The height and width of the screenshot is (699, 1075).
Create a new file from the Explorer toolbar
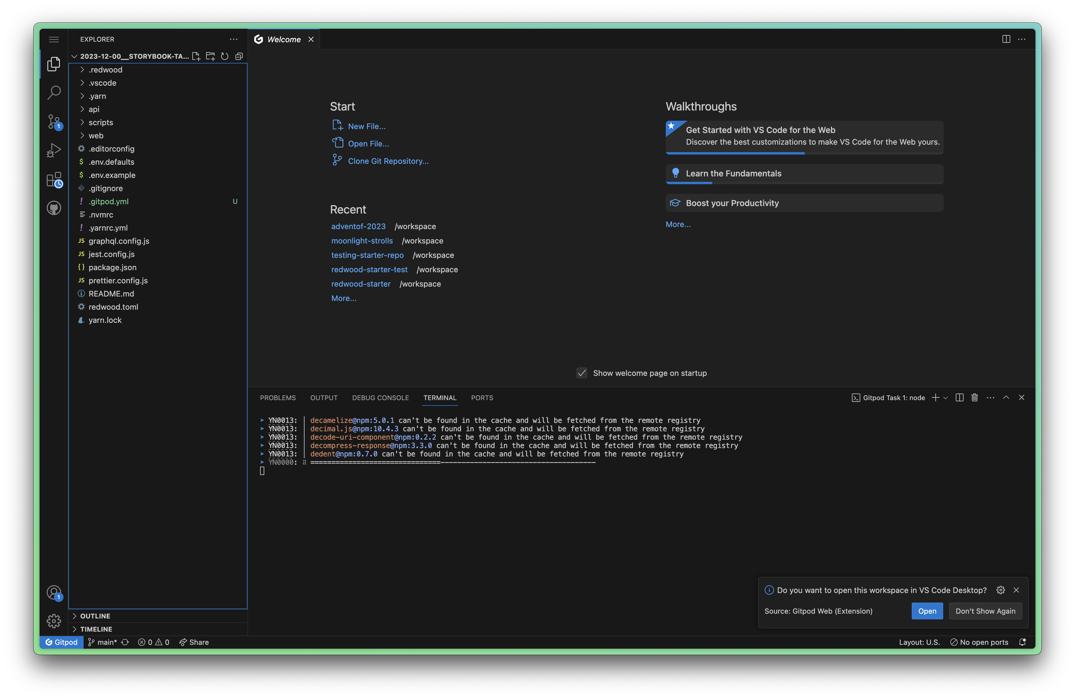[x=197, y=56]
